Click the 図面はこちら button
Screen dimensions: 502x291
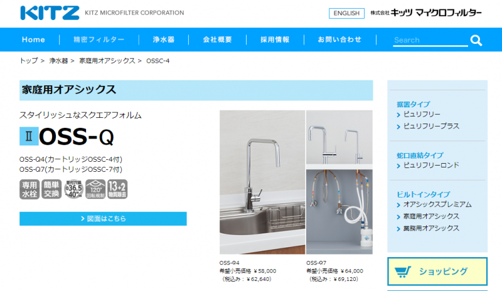pyautogui.click(x=103, y=219)
